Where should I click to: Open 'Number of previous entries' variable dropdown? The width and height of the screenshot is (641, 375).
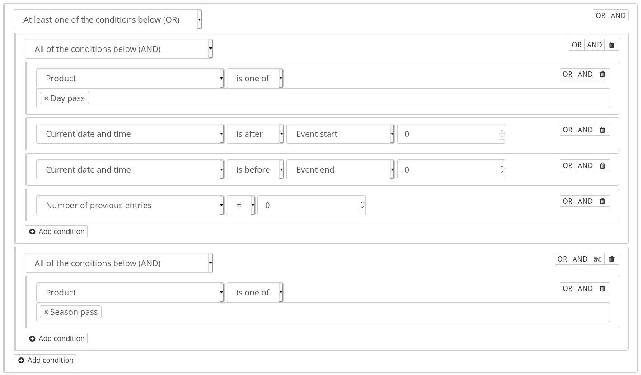(130, 206)
